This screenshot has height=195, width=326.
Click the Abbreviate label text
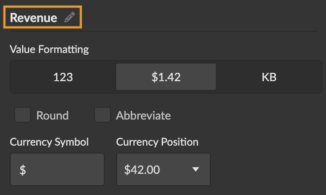click(x=143, y=116)
